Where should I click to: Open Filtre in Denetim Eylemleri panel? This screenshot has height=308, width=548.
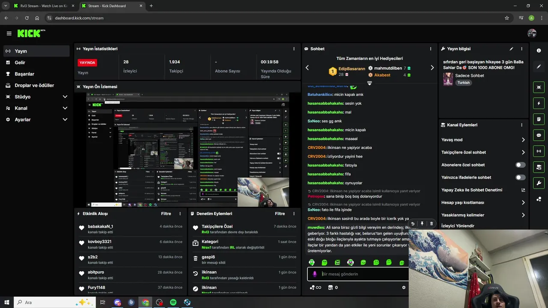pos(280,213)
